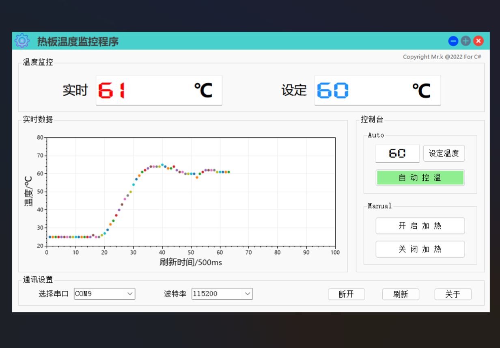
Task: Click the blue set temperature display 60
Action: 377,90
